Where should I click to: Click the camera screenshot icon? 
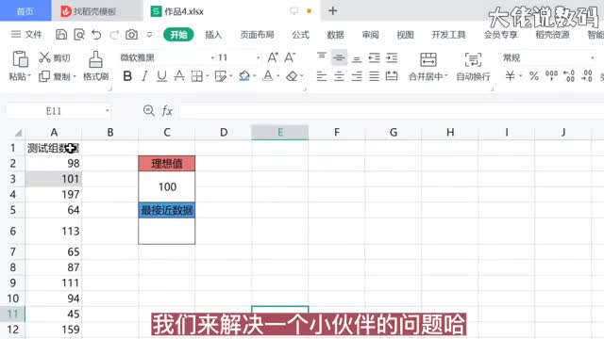click(x=131, y=35)
